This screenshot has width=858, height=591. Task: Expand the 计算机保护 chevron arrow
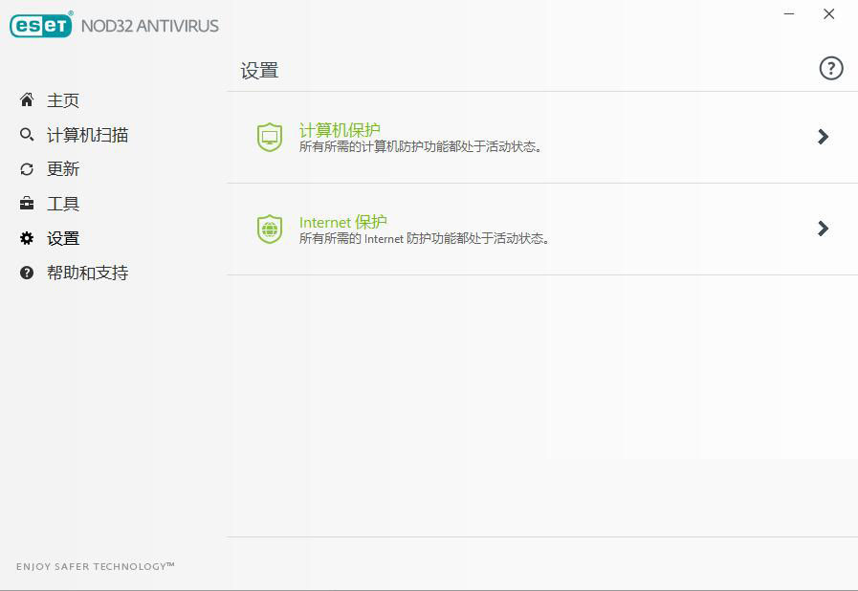[823, 137]
